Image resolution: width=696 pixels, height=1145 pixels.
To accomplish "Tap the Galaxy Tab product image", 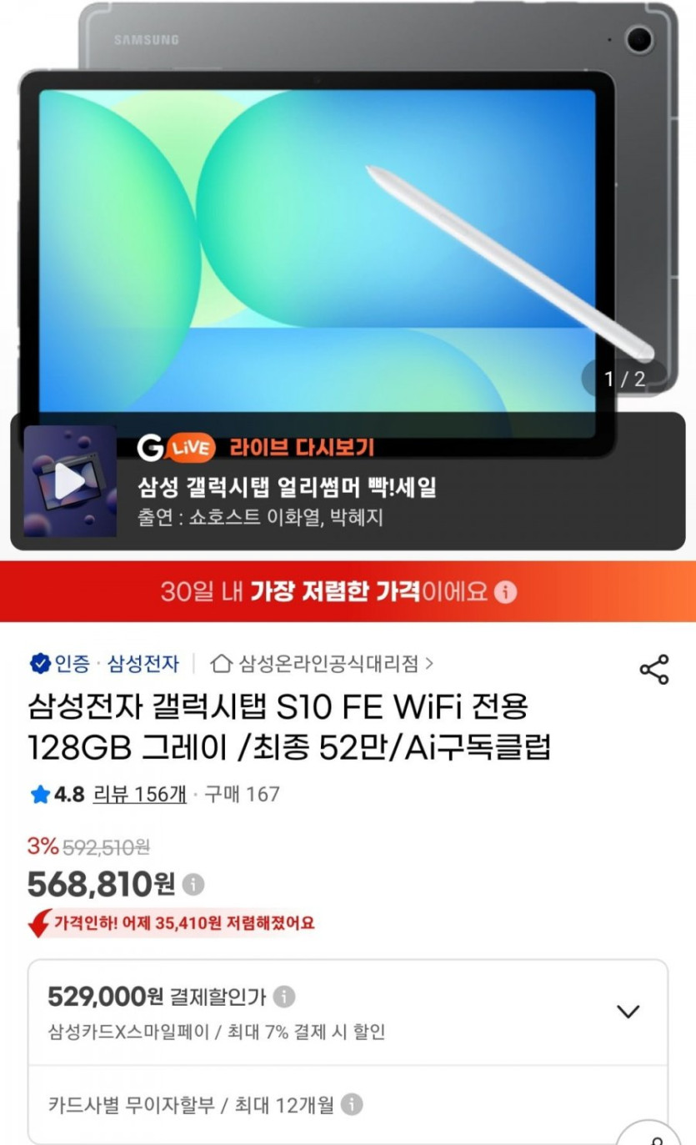I will tap(348, 208).
